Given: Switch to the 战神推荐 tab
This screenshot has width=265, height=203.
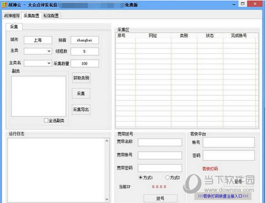Looking at the screenshot, I should (x=12, y=16).
